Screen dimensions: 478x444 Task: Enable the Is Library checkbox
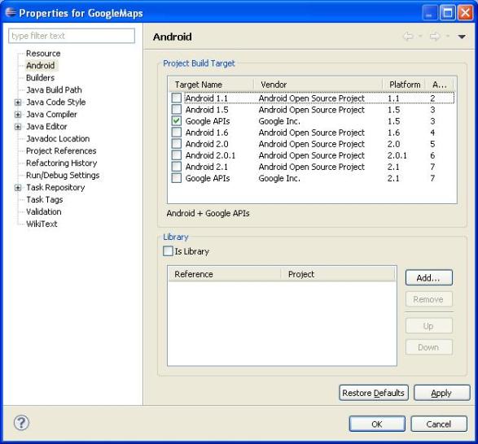(168, 251)
